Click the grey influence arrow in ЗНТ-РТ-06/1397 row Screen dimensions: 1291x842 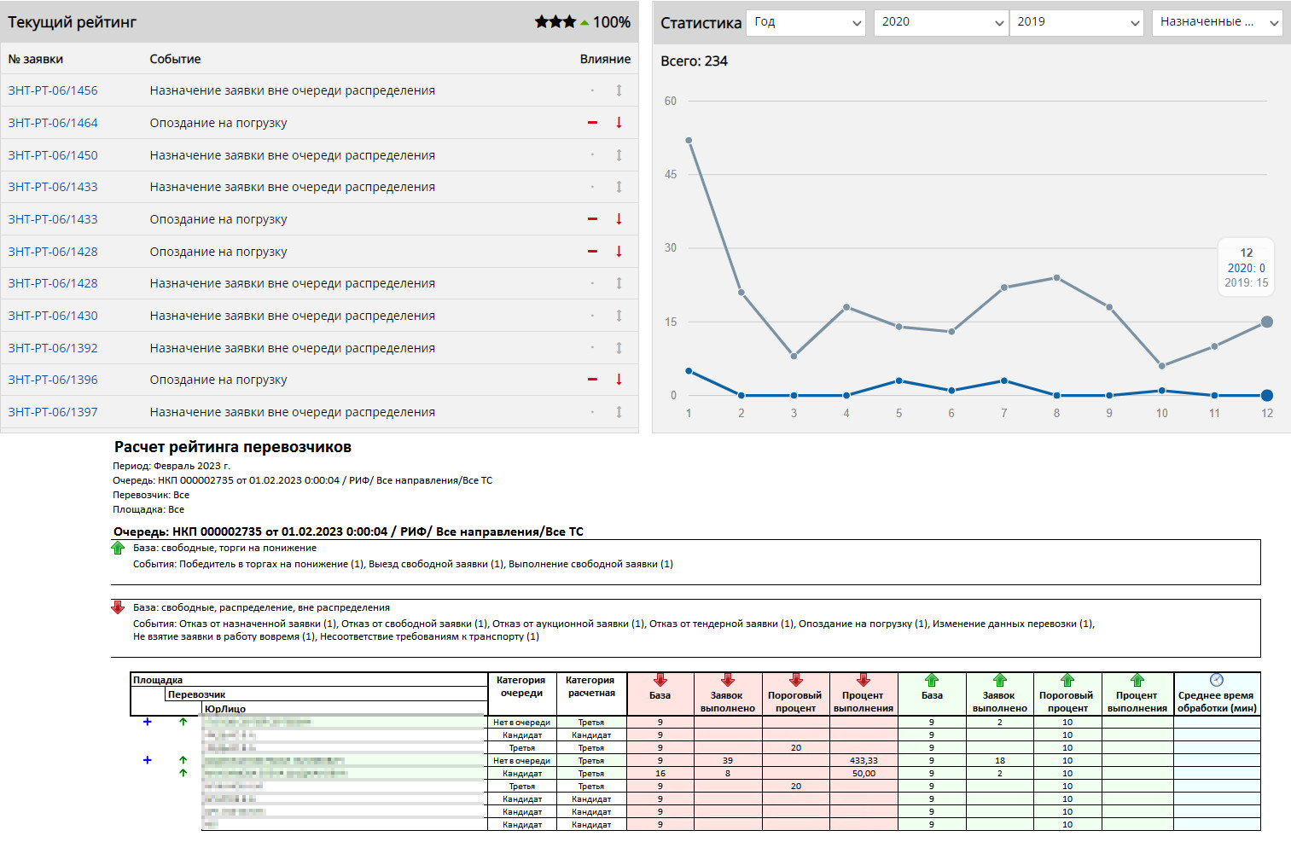point(619,412)
